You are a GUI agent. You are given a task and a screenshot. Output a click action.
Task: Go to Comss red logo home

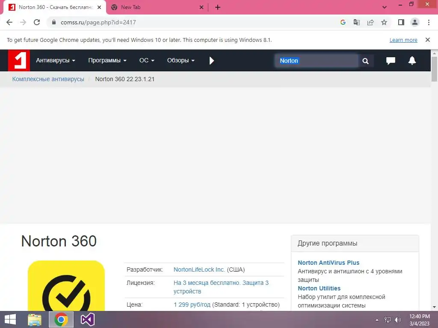point(19,60)
